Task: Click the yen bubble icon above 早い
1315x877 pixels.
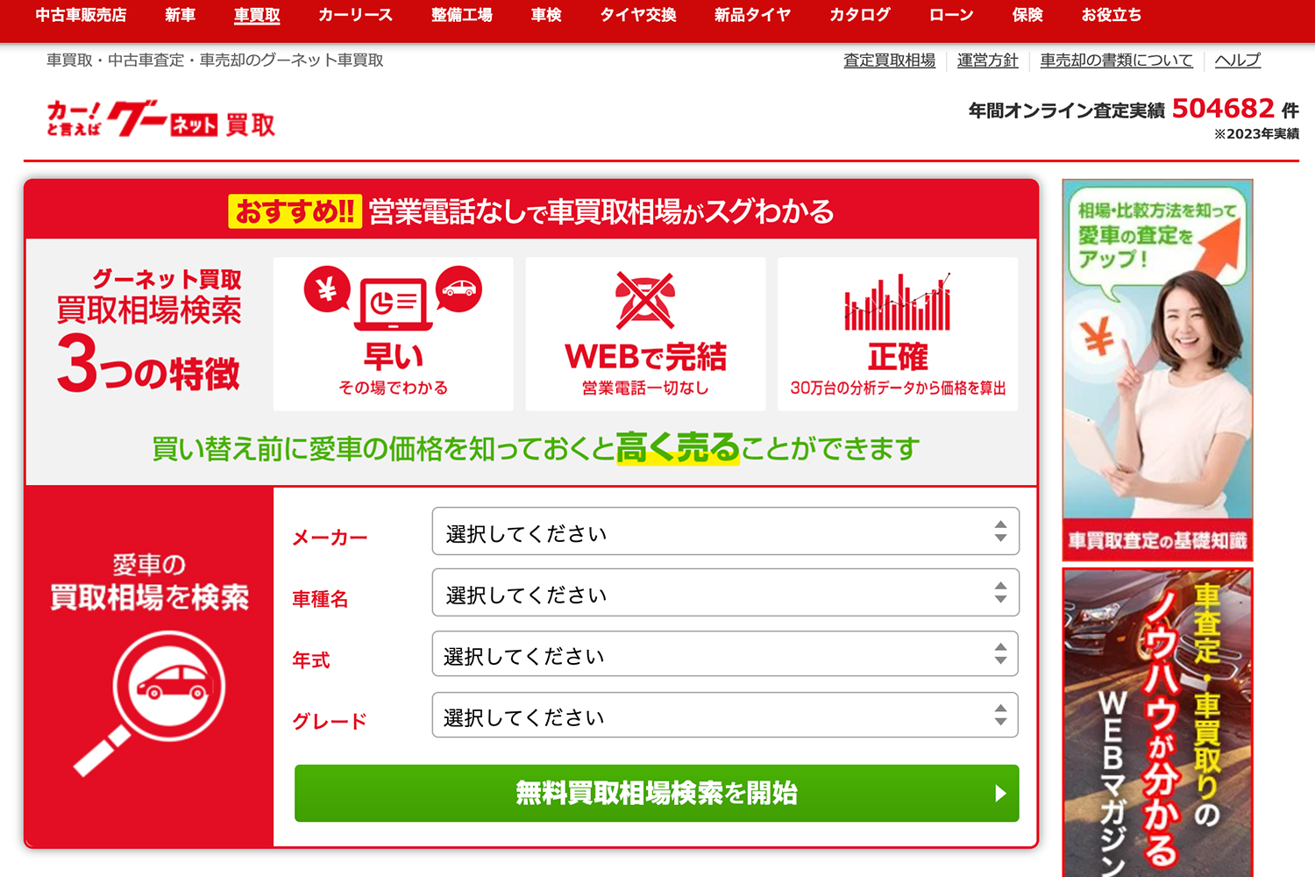Action: (x=327, y=289)
